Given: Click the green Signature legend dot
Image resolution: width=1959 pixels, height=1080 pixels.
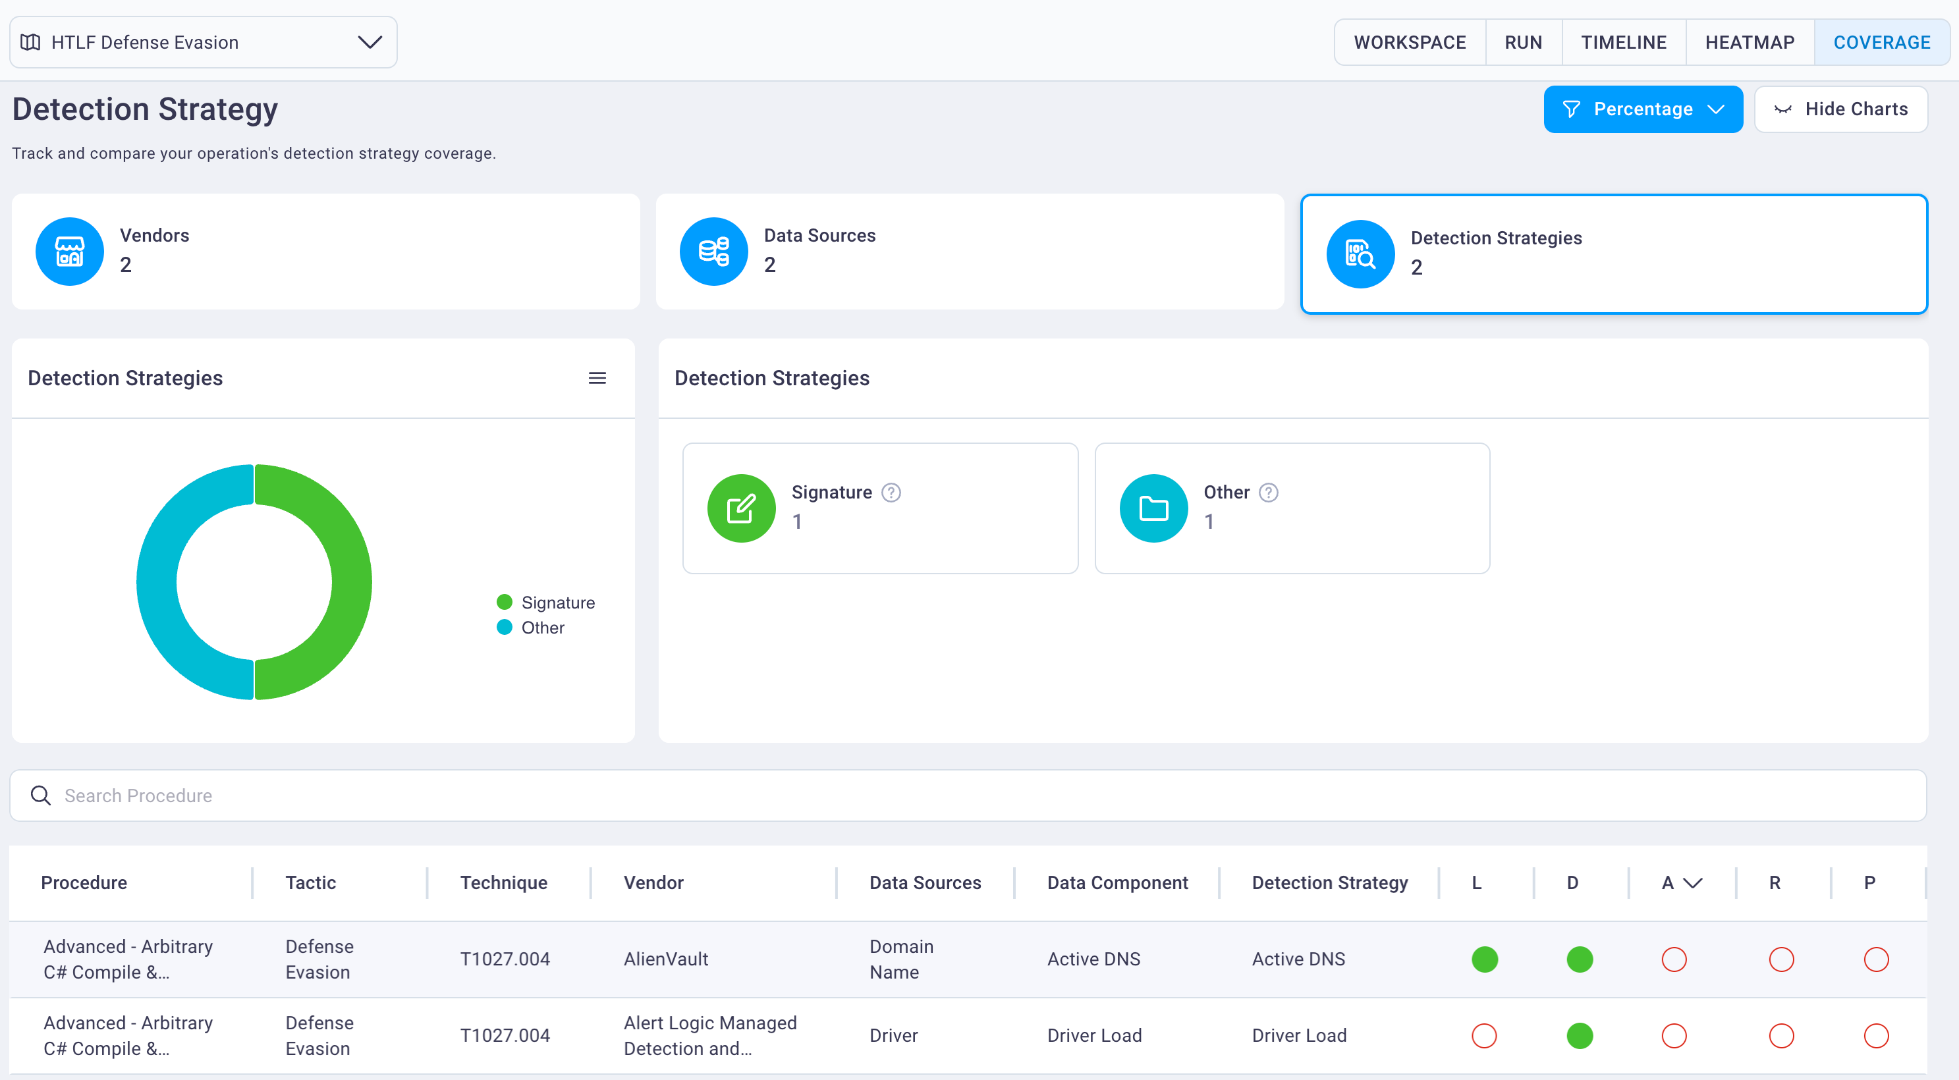Looking at the screenshot, I should click(x=504, y=602).
